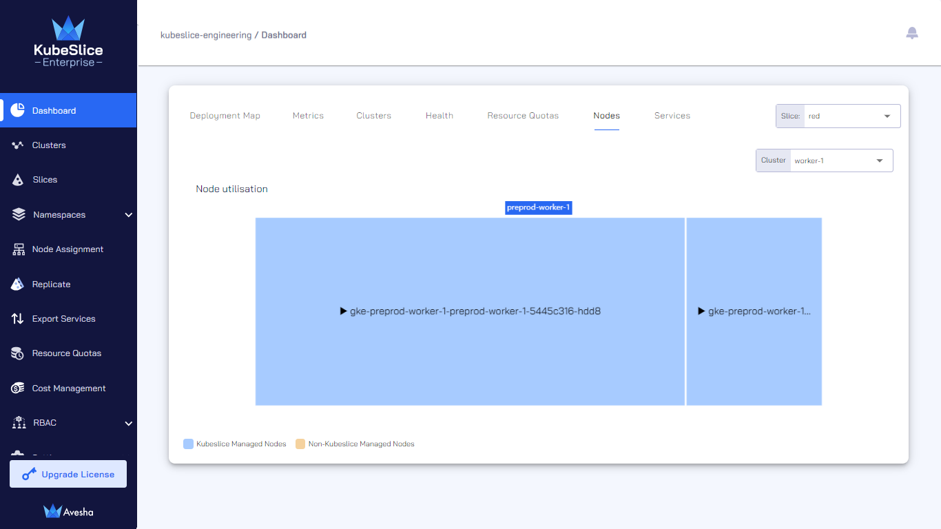The image size is (941, 529).
Task: Click the Clusters icon in sidebar
Action: (x=18, y=145)
